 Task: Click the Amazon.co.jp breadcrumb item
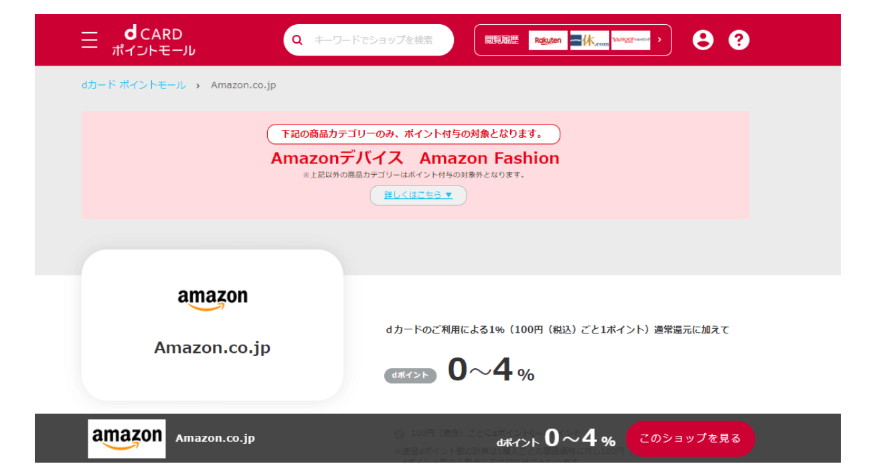[243, 85]
